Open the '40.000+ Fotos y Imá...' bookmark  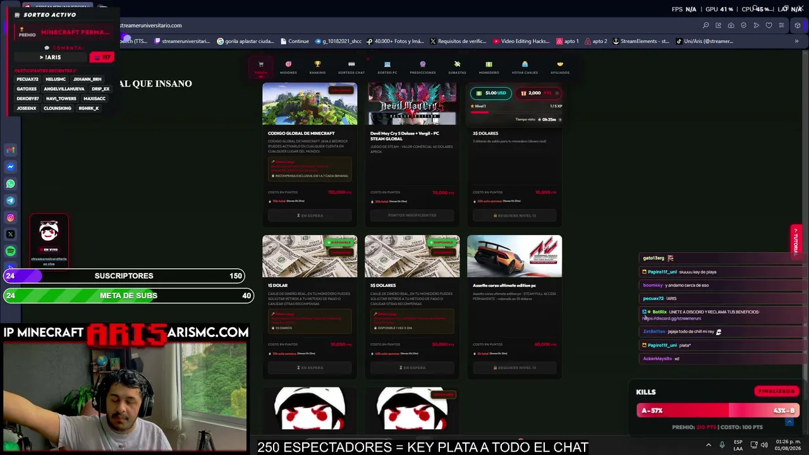click(x=395, y=41)
